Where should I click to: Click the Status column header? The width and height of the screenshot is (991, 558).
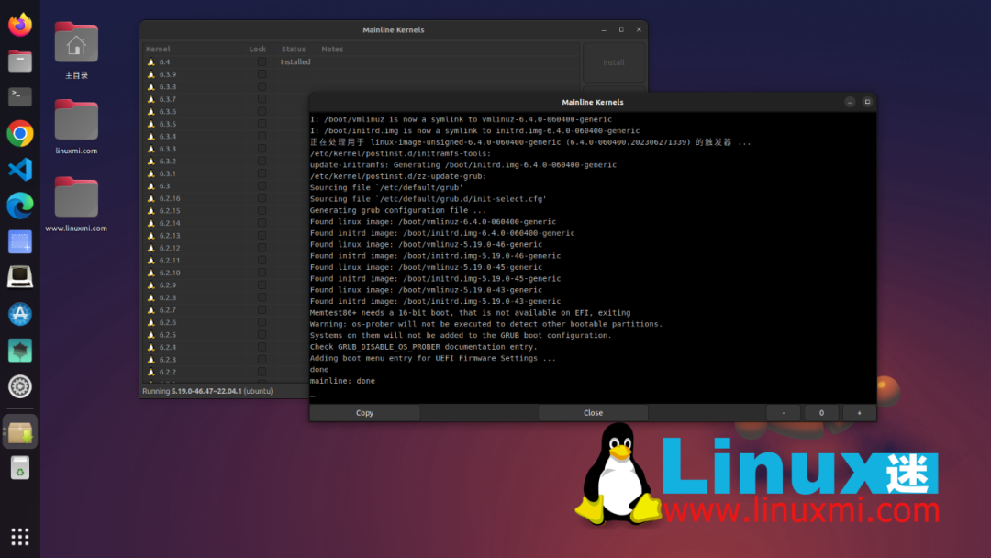pos(293,49)
